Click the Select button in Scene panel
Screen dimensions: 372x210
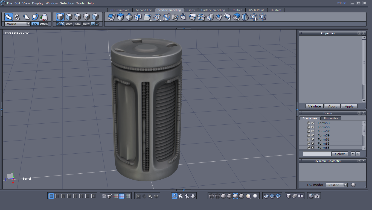coord(340,154)
